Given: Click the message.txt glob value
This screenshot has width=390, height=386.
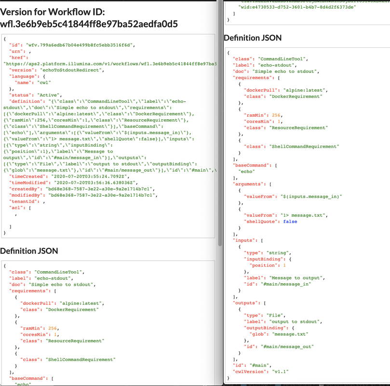Looking at the screenshot, I should point(290,334).
